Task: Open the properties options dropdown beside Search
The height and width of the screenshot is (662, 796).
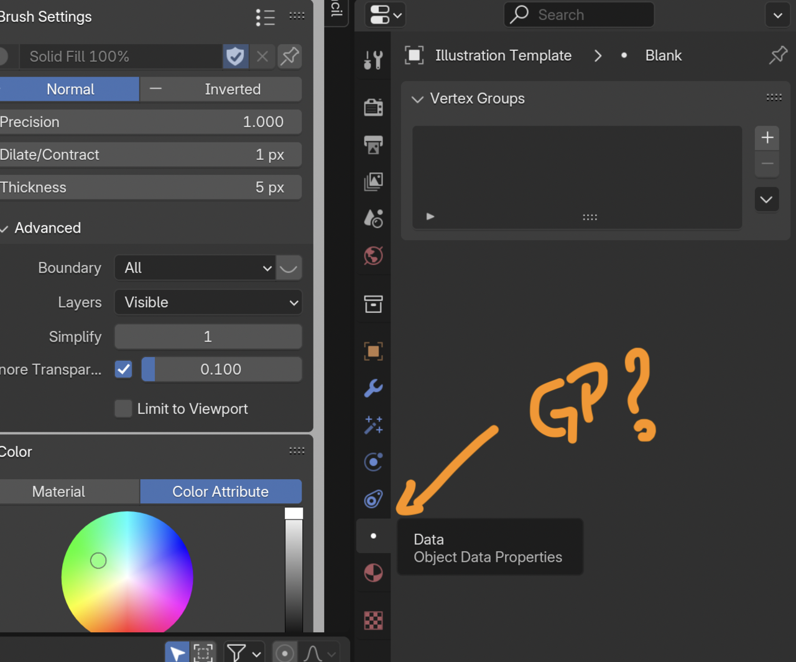Action: click(x=777, y=15)
